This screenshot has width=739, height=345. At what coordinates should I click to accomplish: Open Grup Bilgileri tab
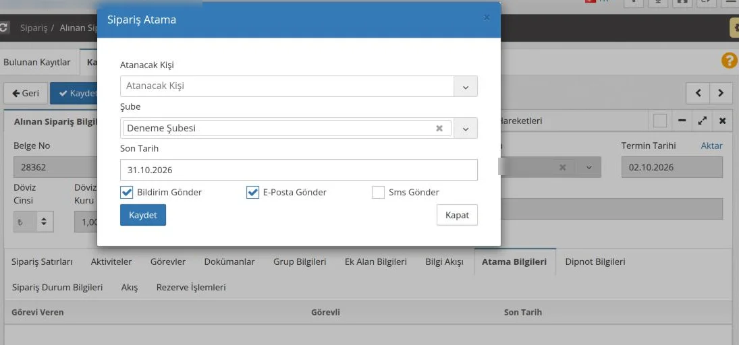[300, 261]
